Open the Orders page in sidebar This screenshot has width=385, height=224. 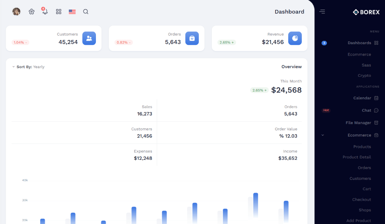(x=364, y=168)
